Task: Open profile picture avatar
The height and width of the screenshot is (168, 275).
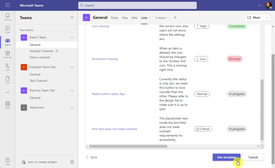Action: point(268,5)
